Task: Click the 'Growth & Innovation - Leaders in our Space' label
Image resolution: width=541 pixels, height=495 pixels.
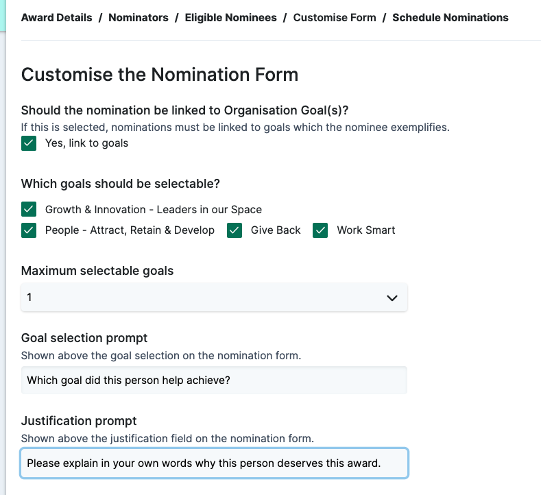Action: click(x=154, y=209)
